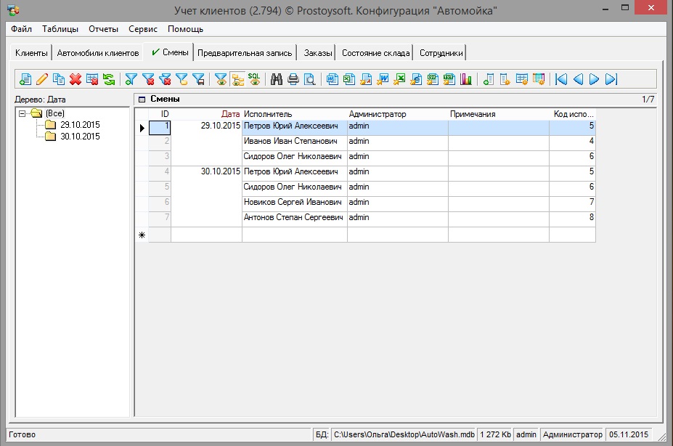Screen dimensions: 673x446
Task: Click the red X delete record icon
Action: click(75, 79)
